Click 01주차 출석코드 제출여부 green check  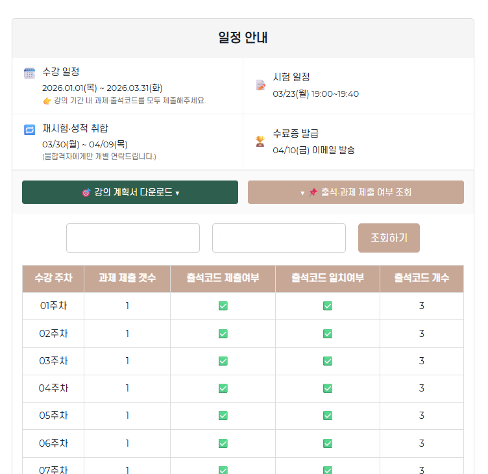tap(223, 306)
